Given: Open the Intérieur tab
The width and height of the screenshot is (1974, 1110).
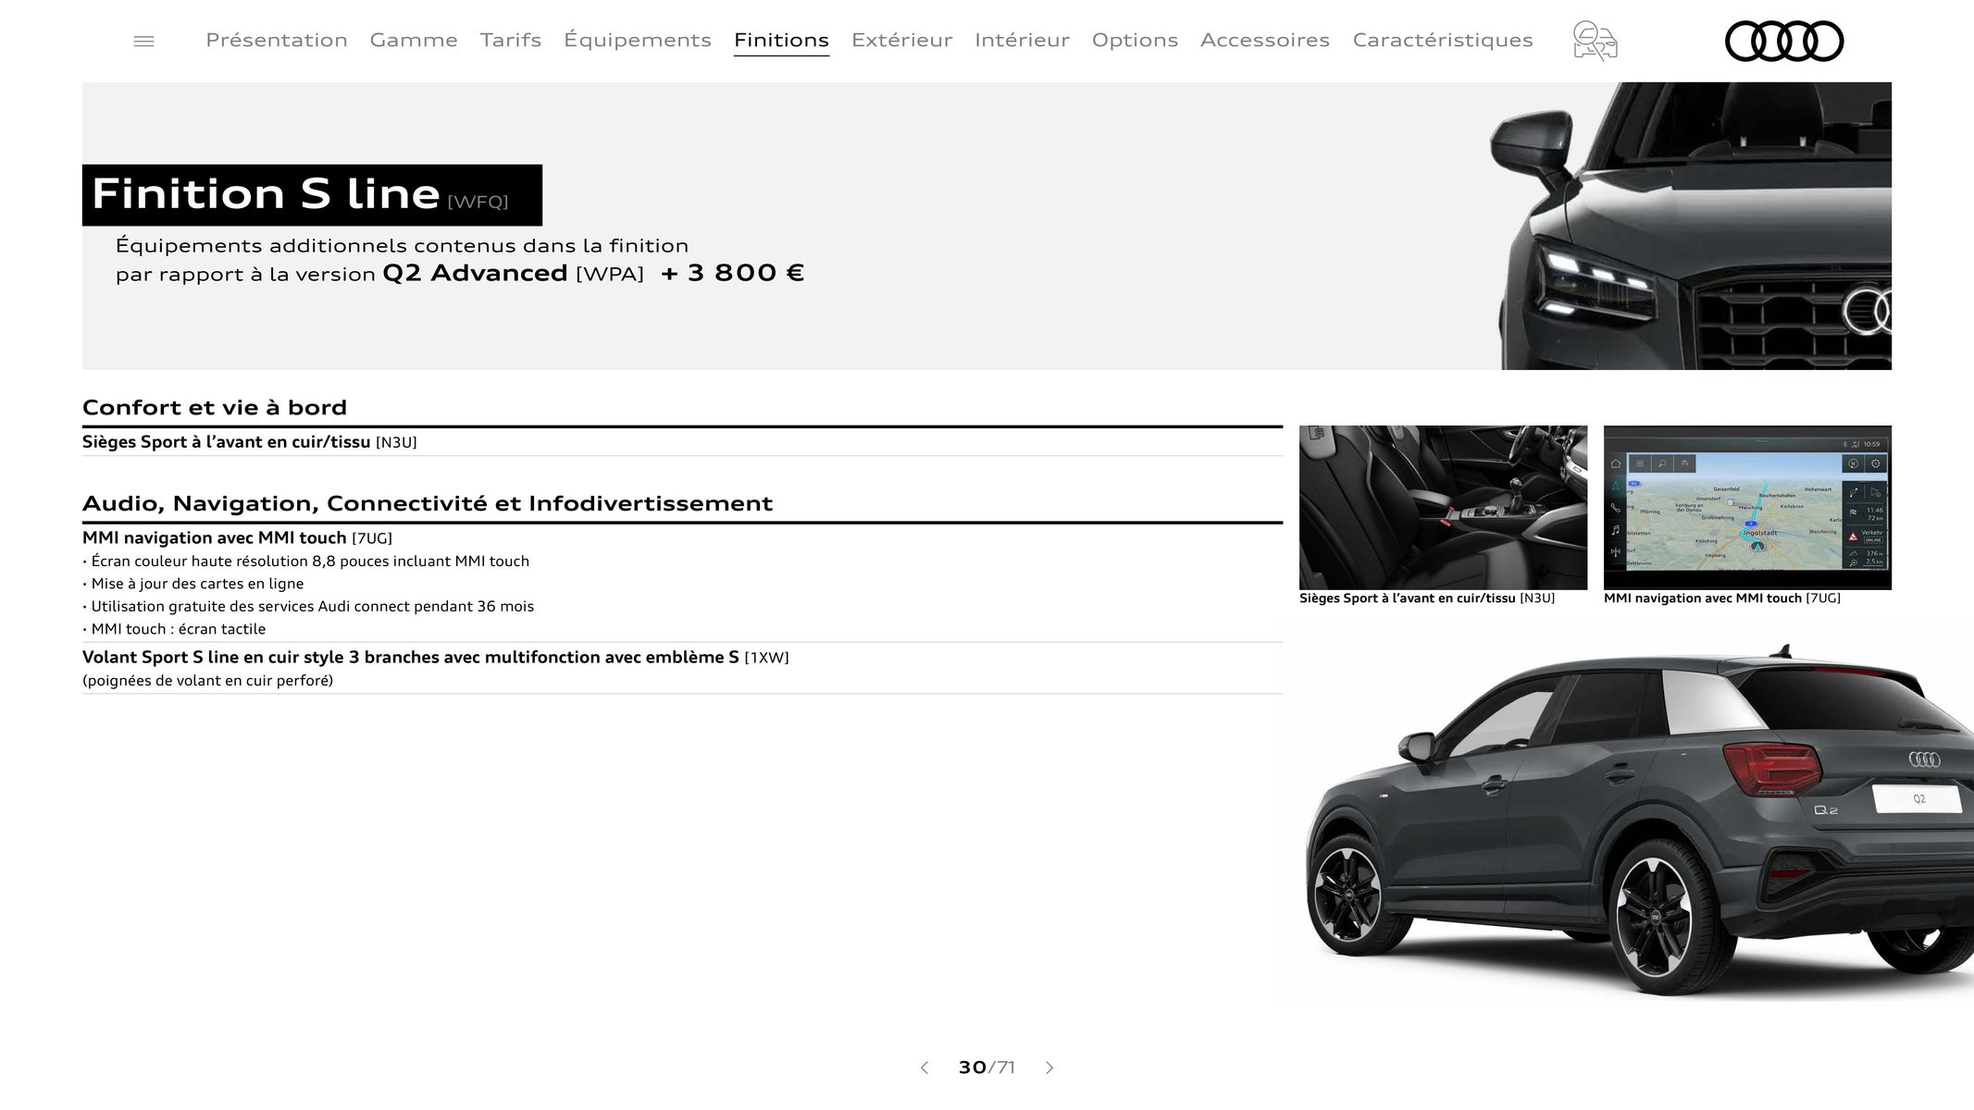Looking at the screenshot, I should tap(1022, 40).
